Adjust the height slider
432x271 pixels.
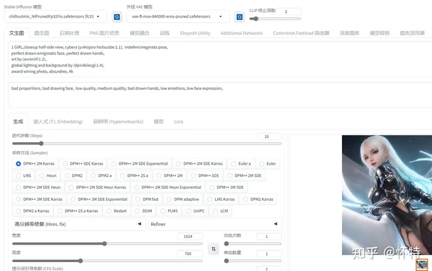click(107, 261)
